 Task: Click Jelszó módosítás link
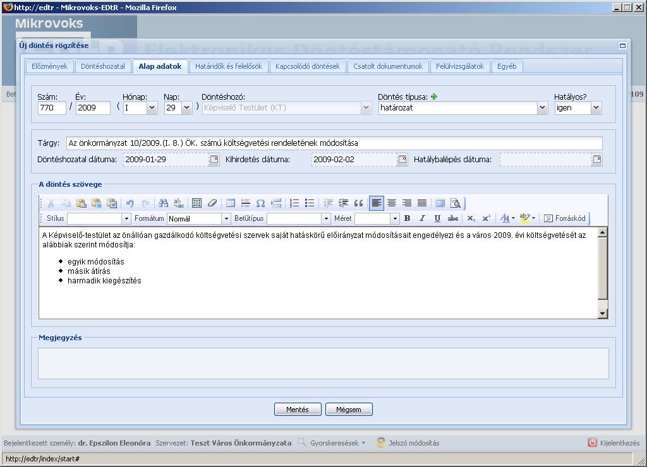click(x=408, y=443)
